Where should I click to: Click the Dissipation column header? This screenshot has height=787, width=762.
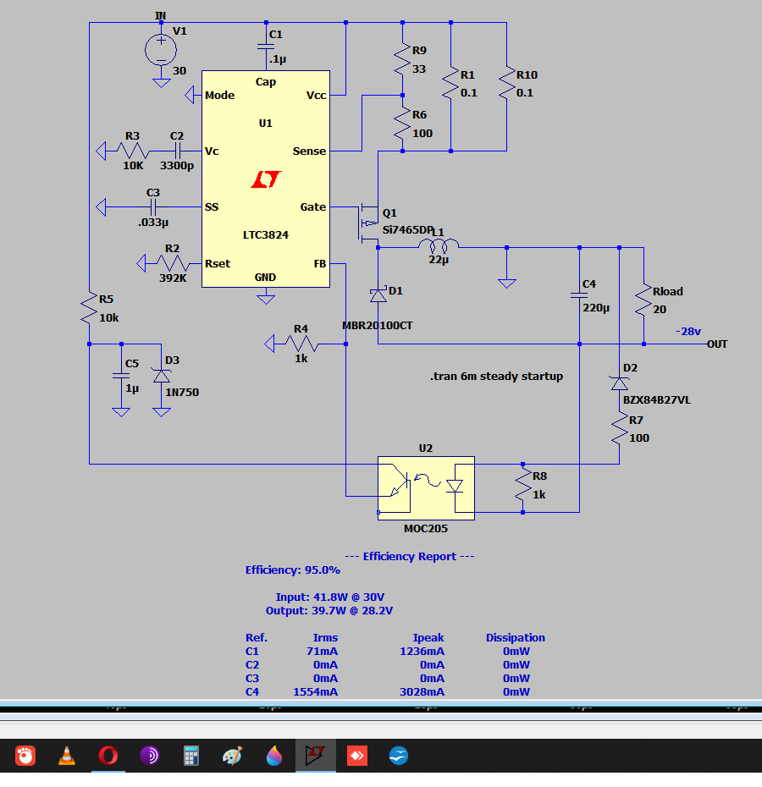click(x=516, y=637)
